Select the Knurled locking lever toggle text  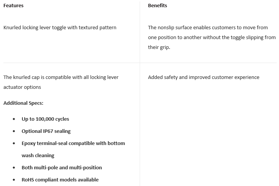click(x=60, y=28)
